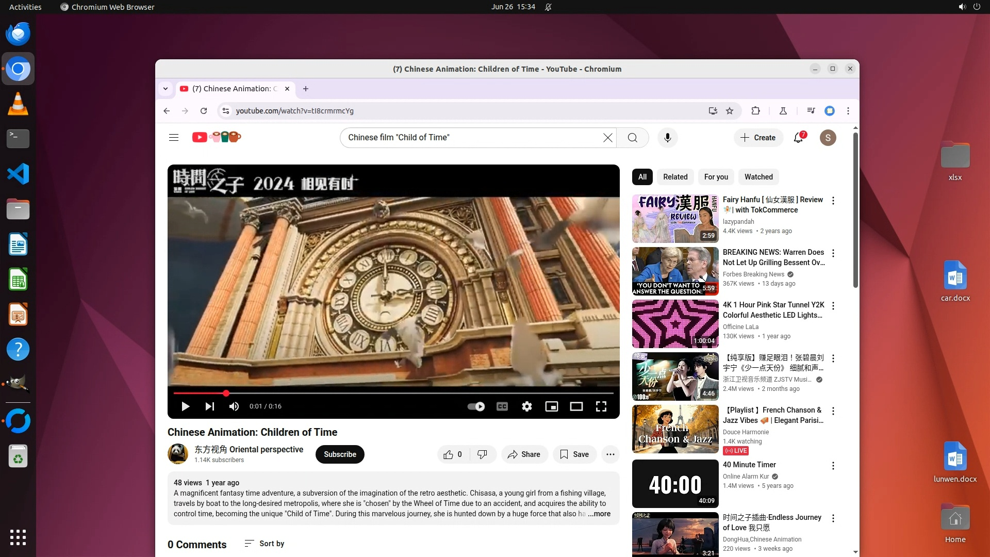Click the Share button
Image resolution: width=990 pixels, height=557 pixels.
524,454
